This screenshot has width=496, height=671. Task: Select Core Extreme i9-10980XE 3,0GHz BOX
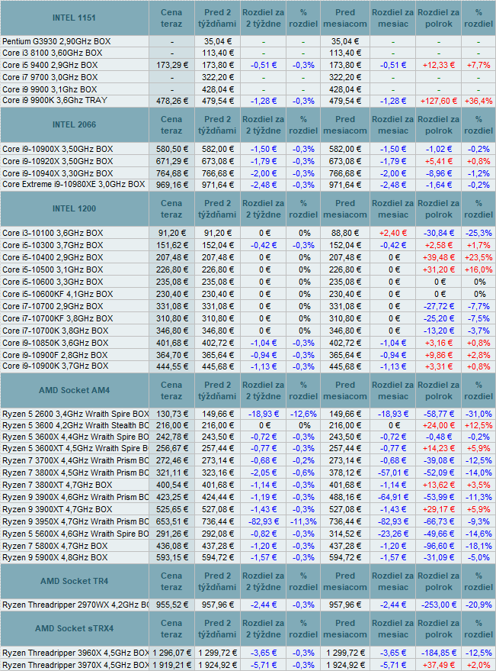[73, 185]
